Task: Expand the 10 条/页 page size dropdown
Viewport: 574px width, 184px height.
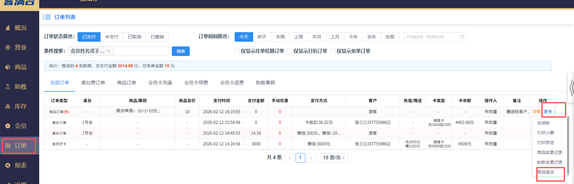Action: click(334, 158)
